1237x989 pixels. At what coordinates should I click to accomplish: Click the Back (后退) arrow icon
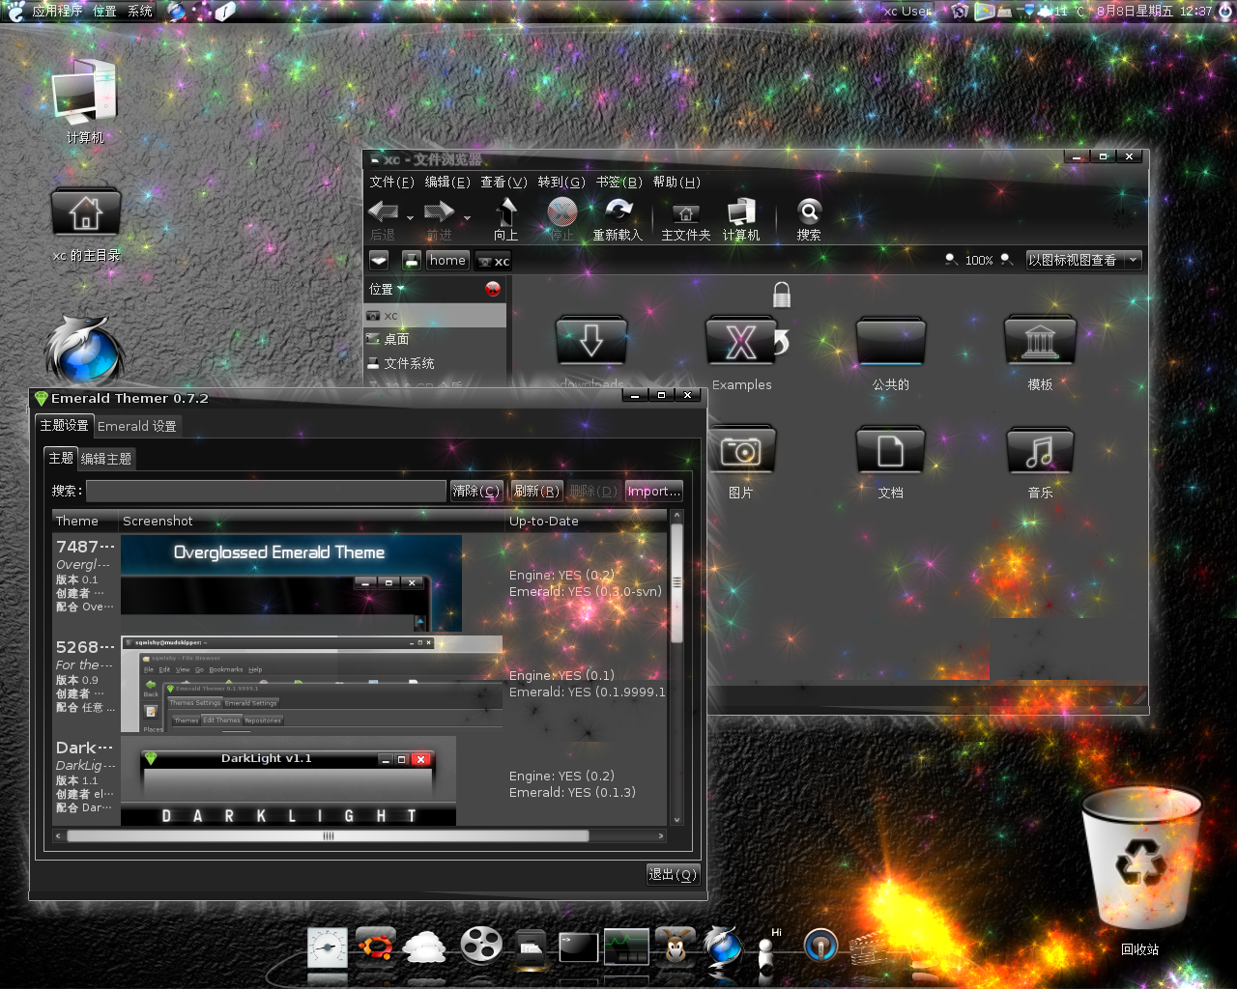384,212
